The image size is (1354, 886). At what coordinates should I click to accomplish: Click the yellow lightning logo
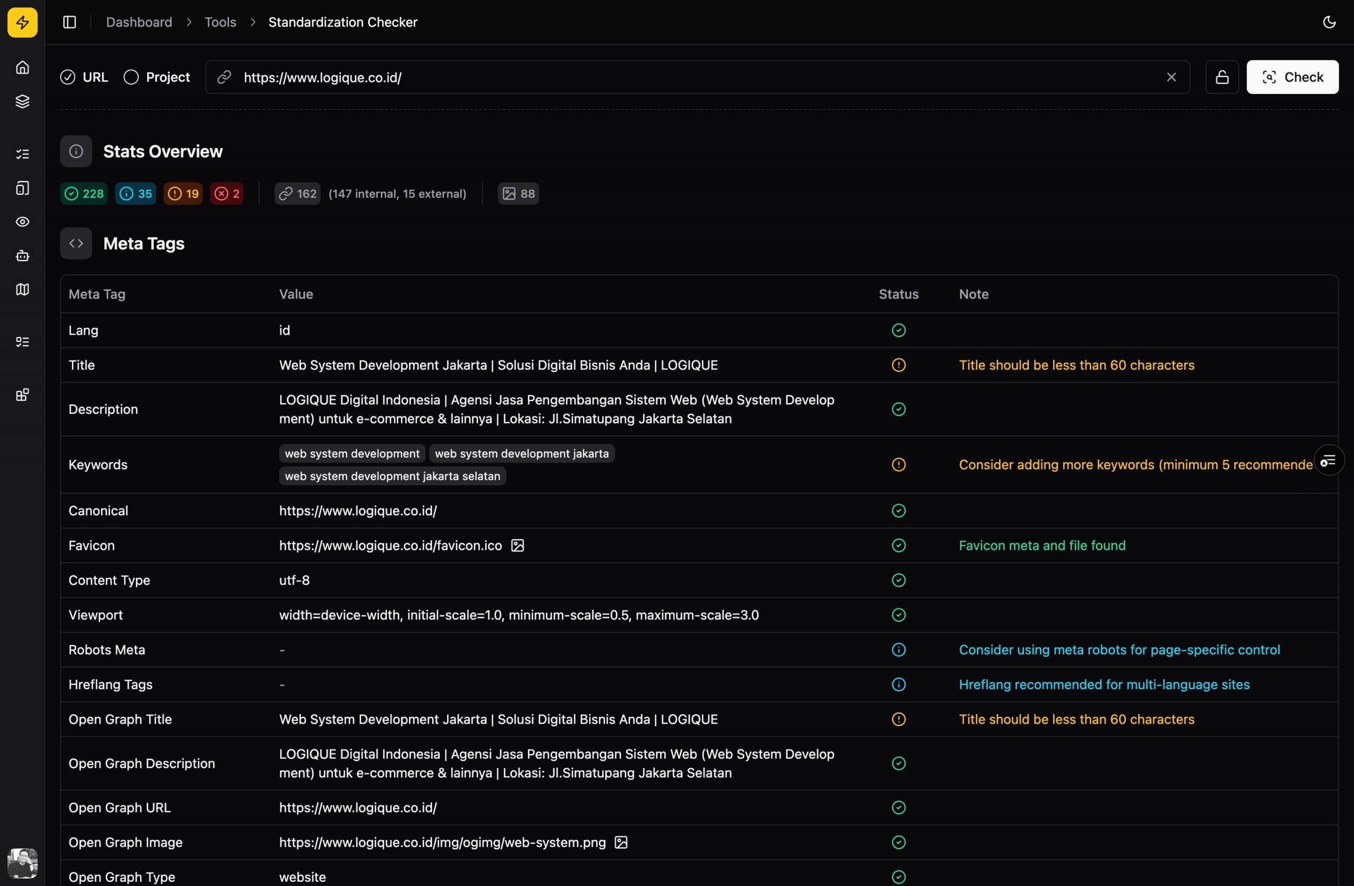[x=22, y=22]
